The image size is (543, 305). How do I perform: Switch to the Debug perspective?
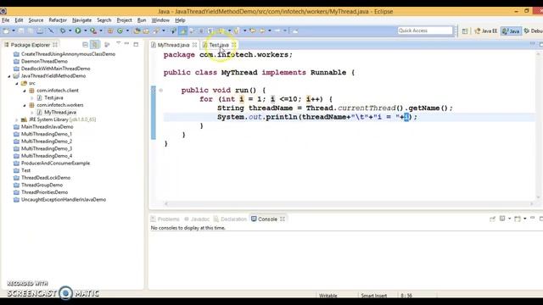[x=534, y=31]
